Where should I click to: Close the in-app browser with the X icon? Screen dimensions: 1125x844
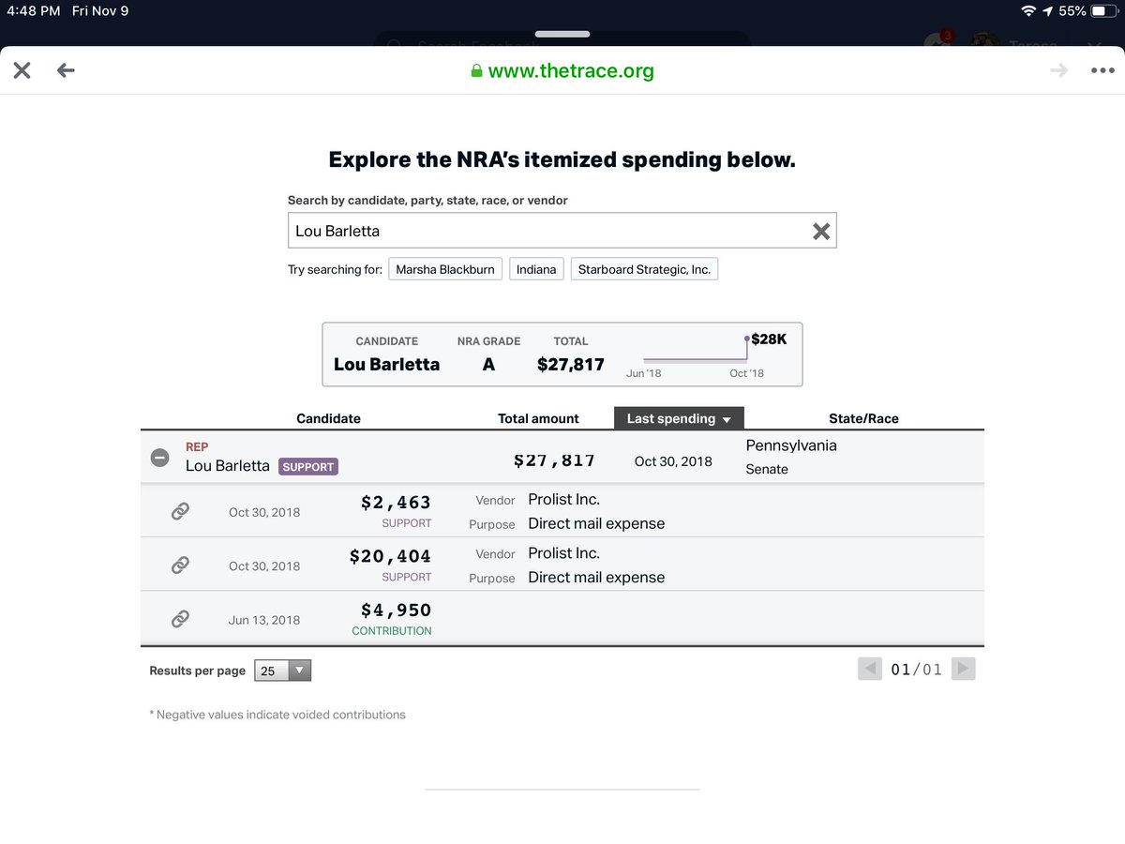point(22,70)
